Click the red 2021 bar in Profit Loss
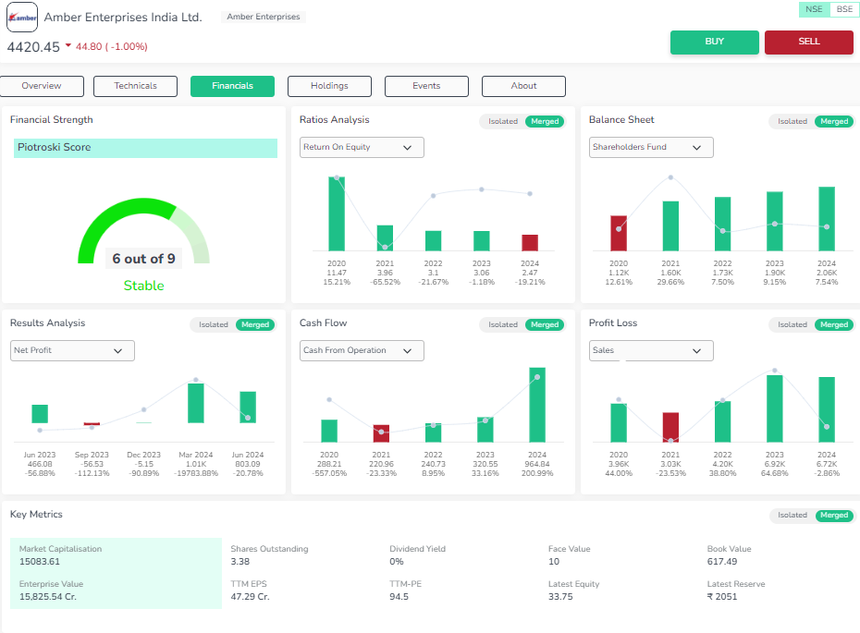 coord(670,428)
